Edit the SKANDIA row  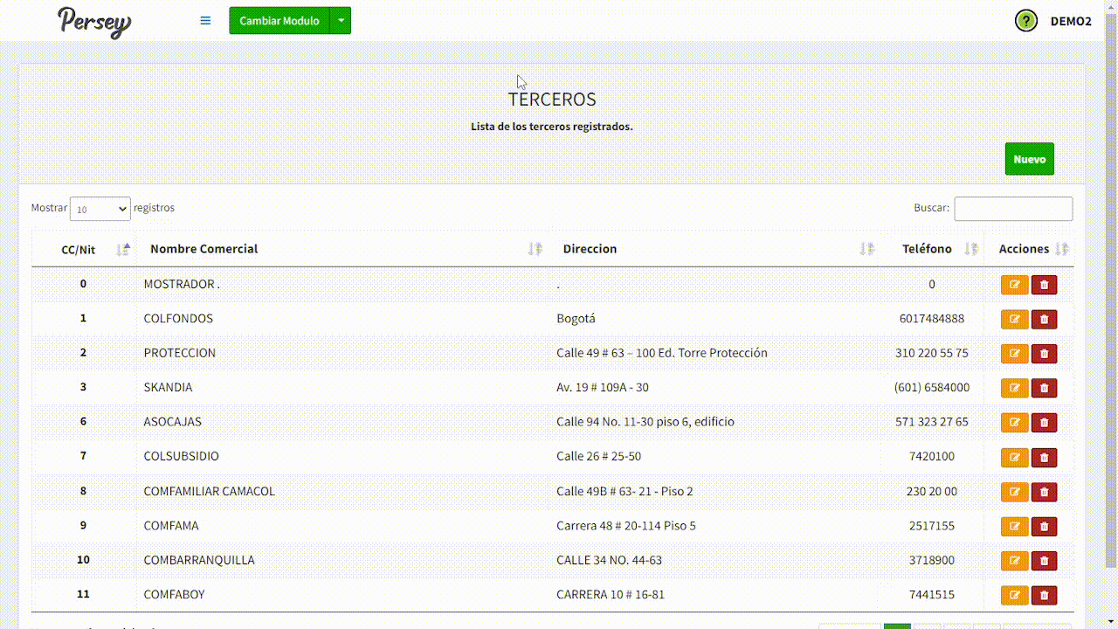tap(1014, 388)
